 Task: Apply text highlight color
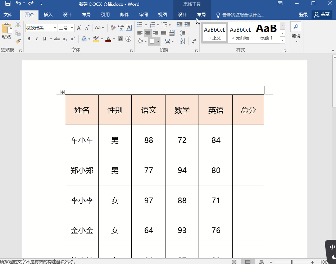click(96, 39)
